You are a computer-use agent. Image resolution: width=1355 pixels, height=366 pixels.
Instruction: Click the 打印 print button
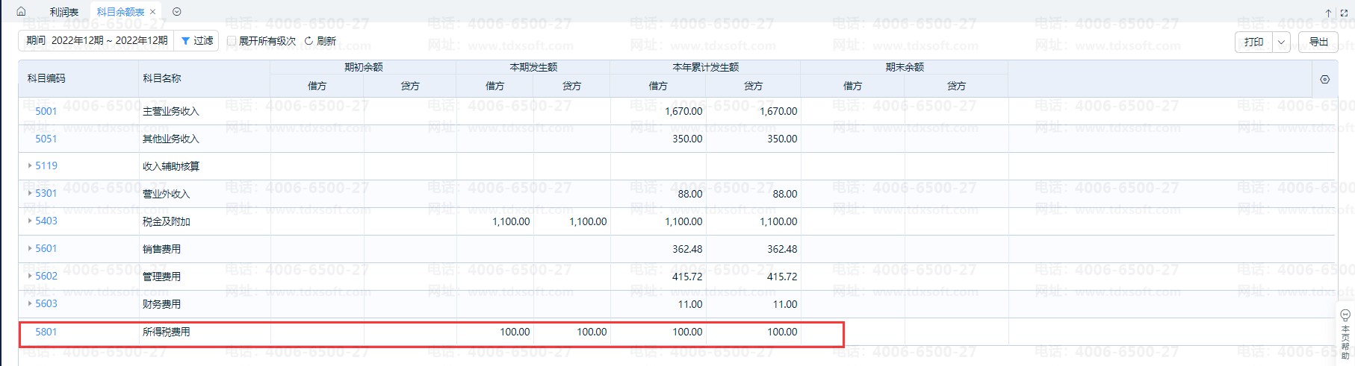(1254, 42)
